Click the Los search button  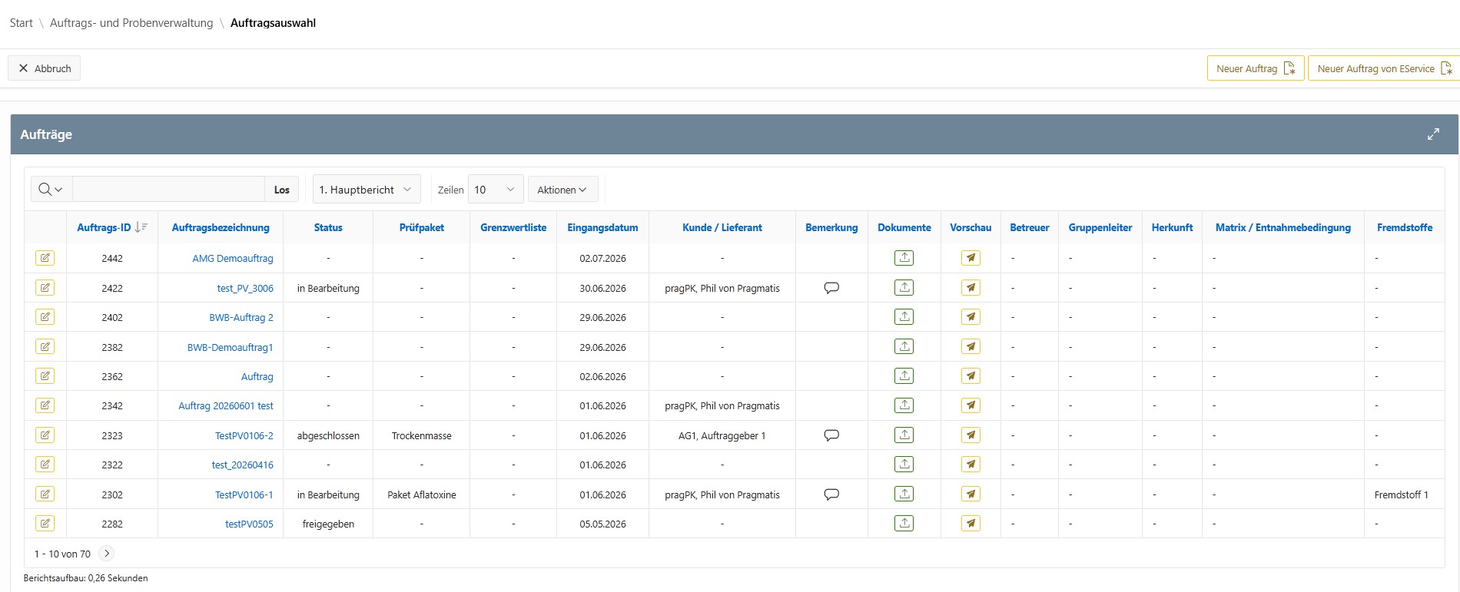tap(282, 190)
